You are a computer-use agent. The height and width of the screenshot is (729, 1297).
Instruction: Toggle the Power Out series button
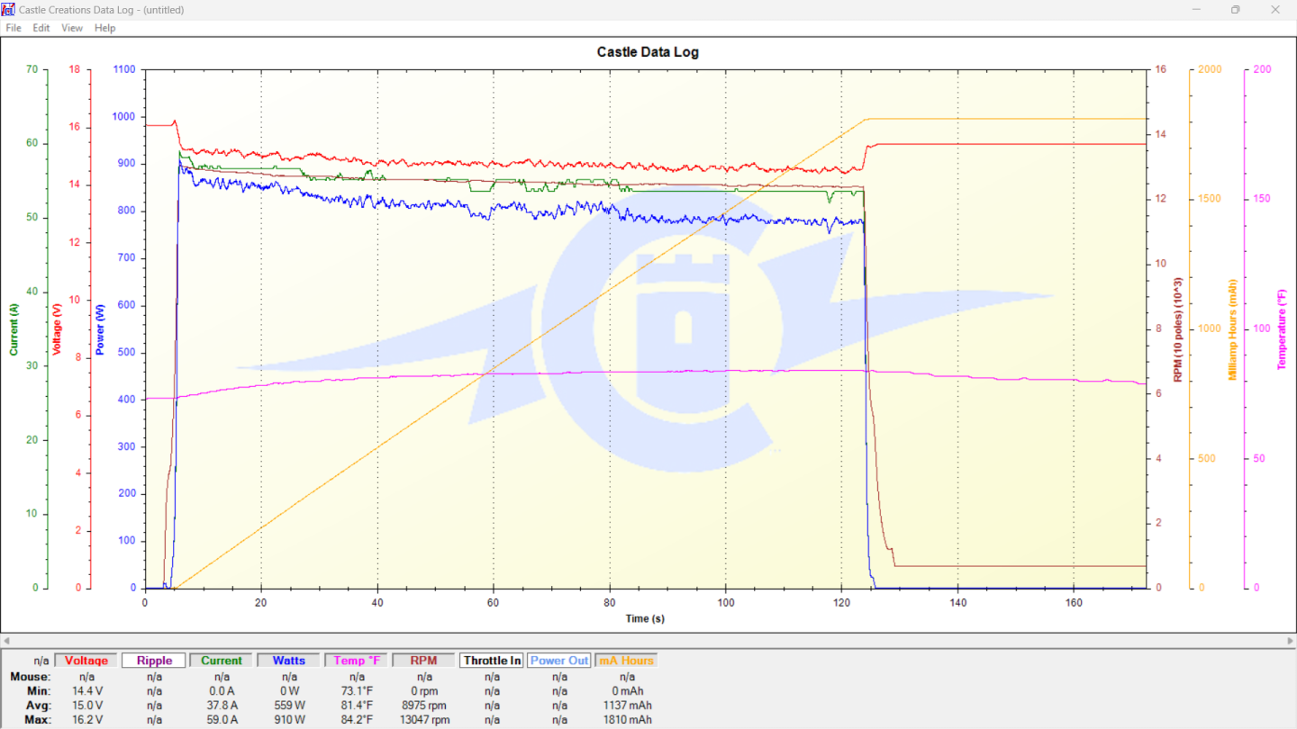(558, 661)
